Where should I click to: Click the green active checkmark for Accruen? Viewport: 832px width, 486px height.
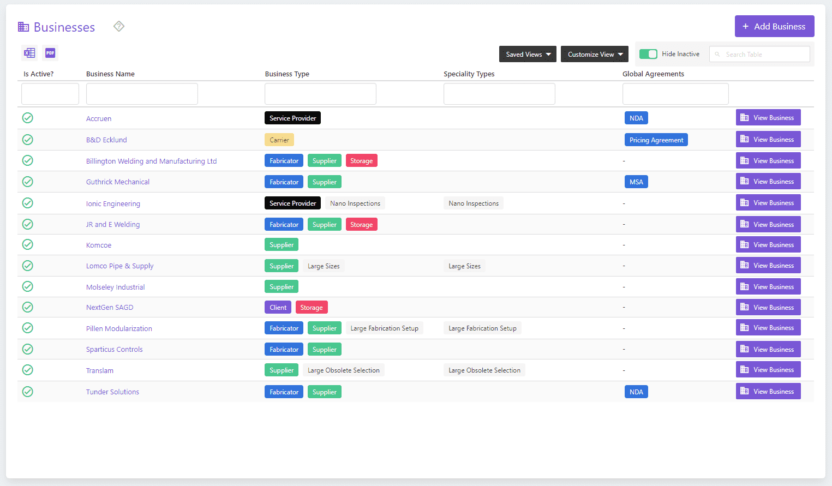coord(27,118)
